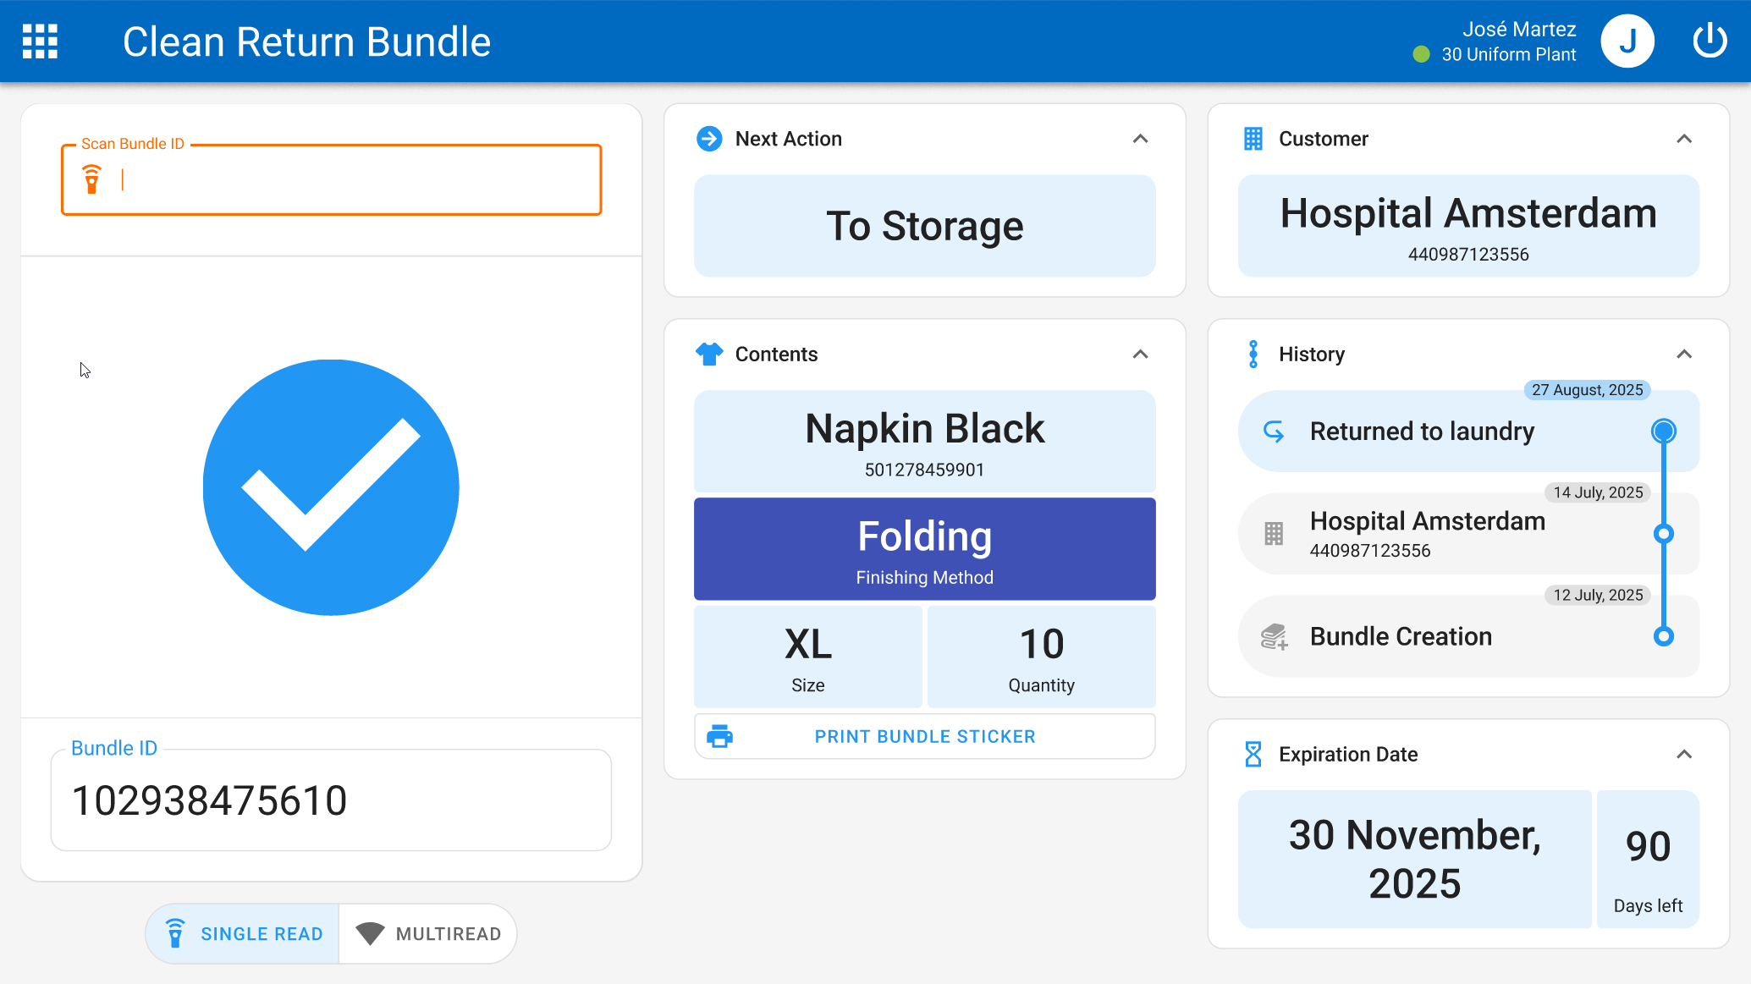
Task: Click the Returned to laundry arrow icon
Action: pos(1274,432)
